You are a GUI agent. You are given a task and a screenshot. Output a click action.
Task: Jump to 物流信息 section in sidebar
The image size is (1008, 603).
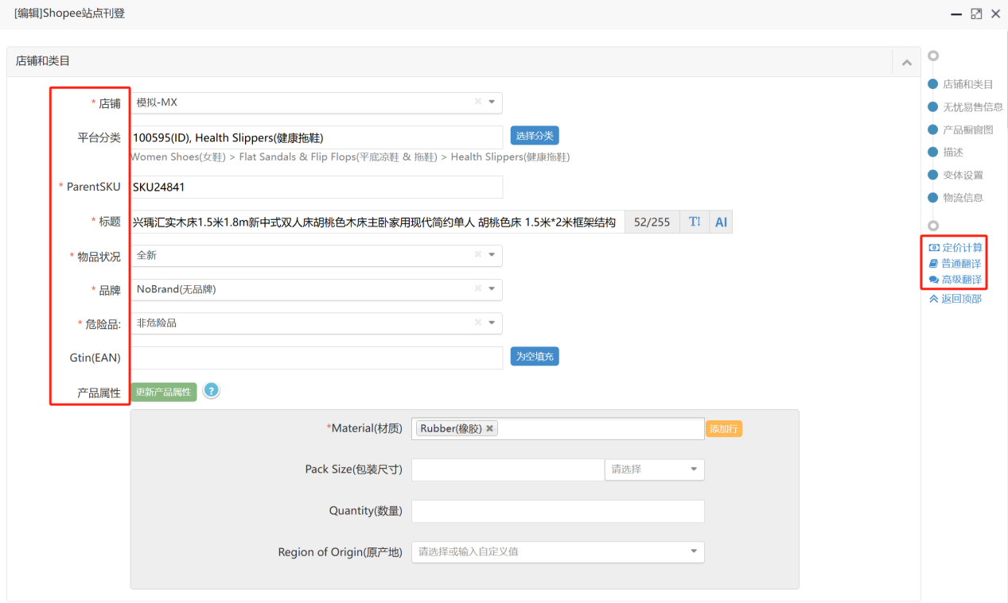pos(963,197)
